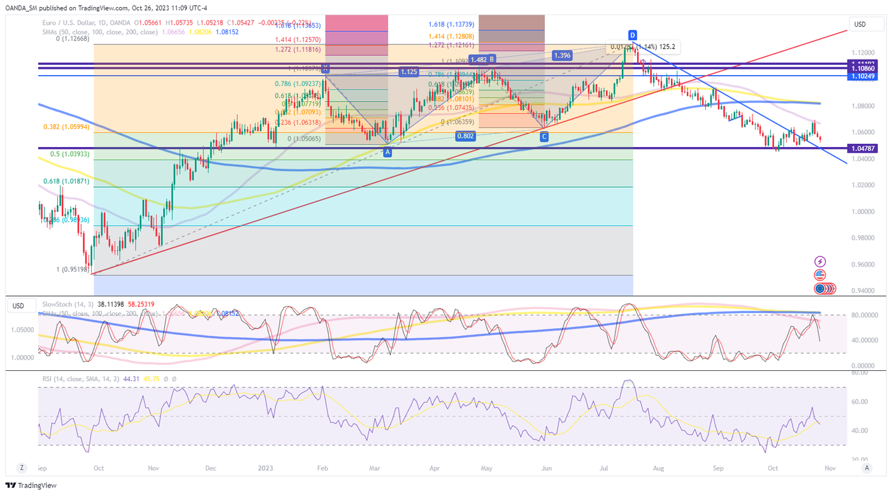Toggle the auto-scale A button
This screenshot has height=495, width=892.
(866, 468)
